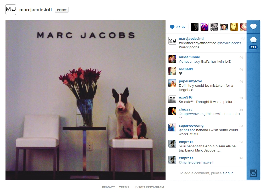Image resolution: width=267 pixels, height=192 pixels.
Task: Open the yellow-toned liker avatar thumbnail
Action: pyautogui.click(x=234, y=27)
